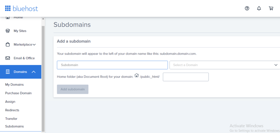Open Purchase Domain page

point(18,93)
